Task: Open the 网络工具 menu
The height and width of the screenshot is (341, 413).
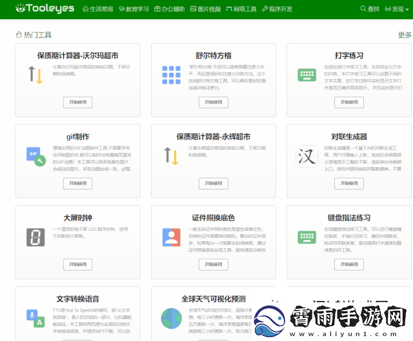Action: [x=241, y=9]
